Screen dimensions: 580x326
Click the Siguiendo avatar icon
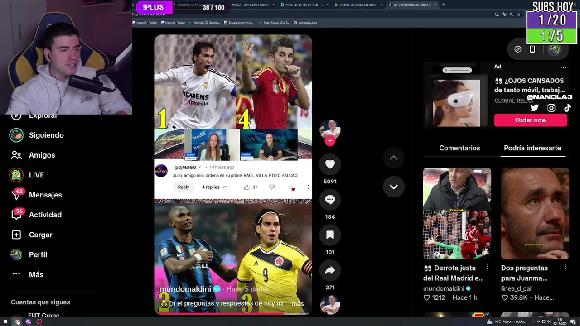point(16,135)
